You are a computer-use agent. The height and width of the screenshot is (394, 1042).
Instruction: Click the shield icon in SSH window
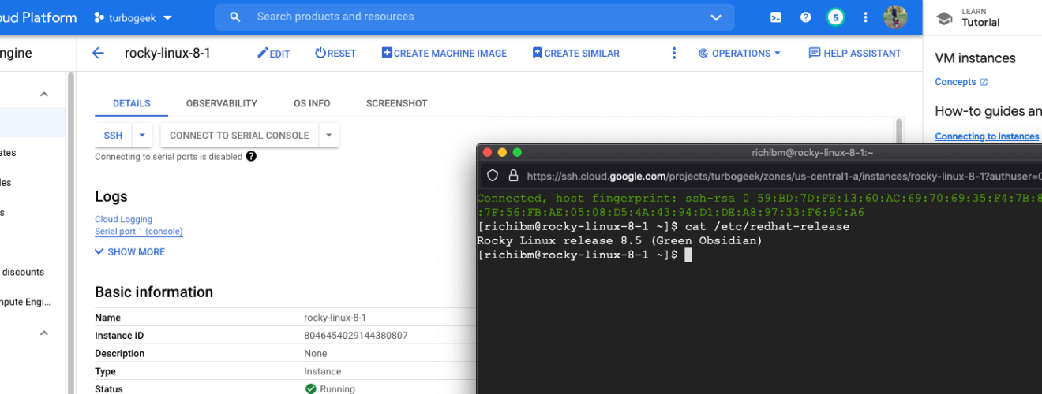point(493,177)
